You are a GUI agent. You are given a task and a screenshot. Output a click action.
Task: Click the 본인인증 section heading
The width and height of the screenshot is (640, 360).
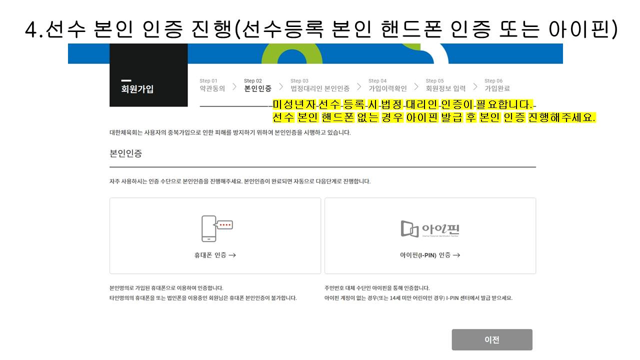(125, 153)
